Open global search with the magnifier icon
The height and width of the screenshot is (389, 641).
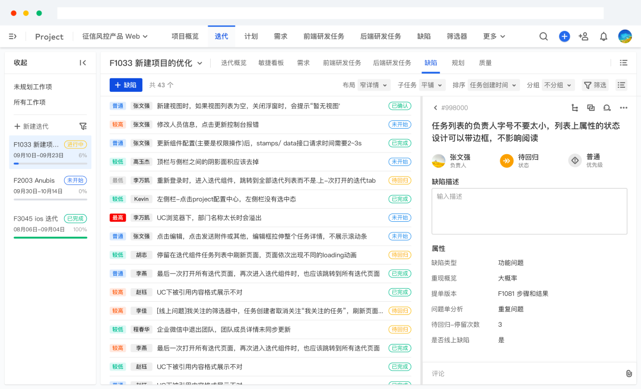pyautogui.click(x=544, y=36)
